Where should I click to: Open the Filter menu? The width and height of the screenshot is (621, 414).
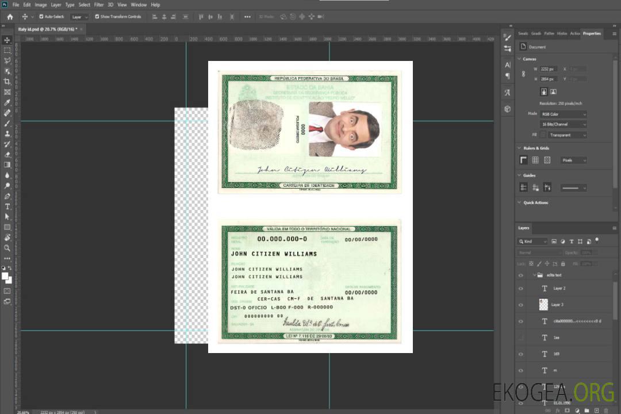[99, 5]
